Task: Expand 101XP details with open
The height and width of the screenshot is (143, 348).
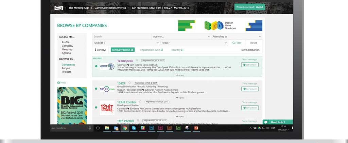Action: (x=180, y=98)
